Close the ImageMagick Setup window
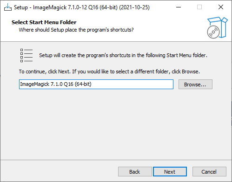 pos(221,7)
